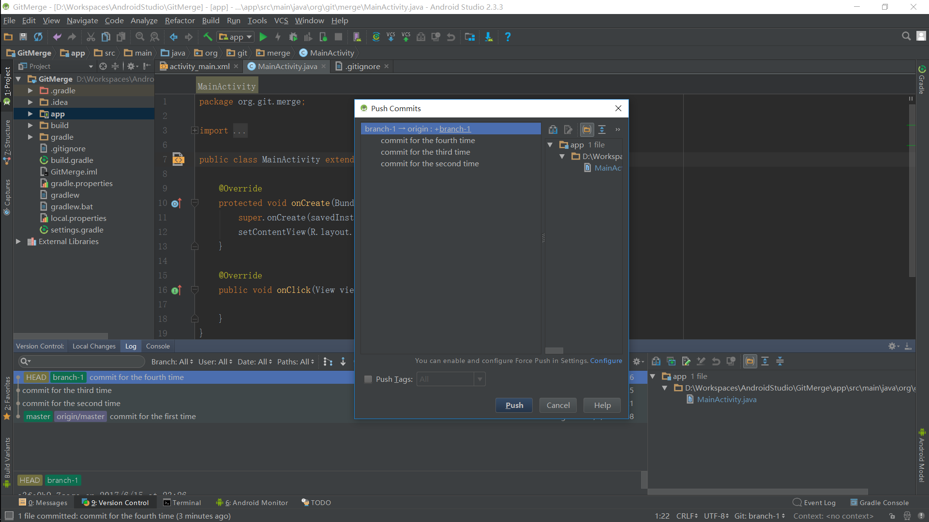Screen dimensions: 929x522
Task: Click the Cancel button in Push dialog
Action: pos(558,406)
